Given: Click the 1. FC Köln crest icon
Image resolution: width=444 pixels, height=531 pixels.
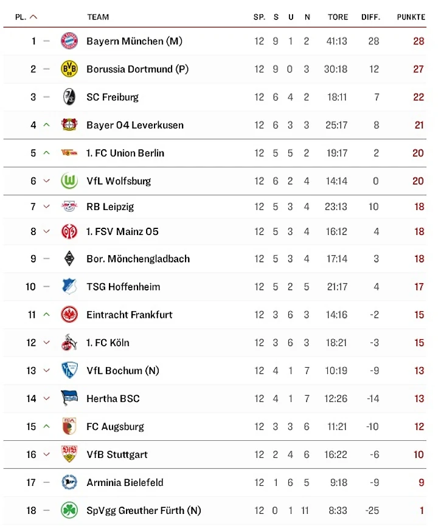Looking at the screenshot, I should click(x=69, y=343).
